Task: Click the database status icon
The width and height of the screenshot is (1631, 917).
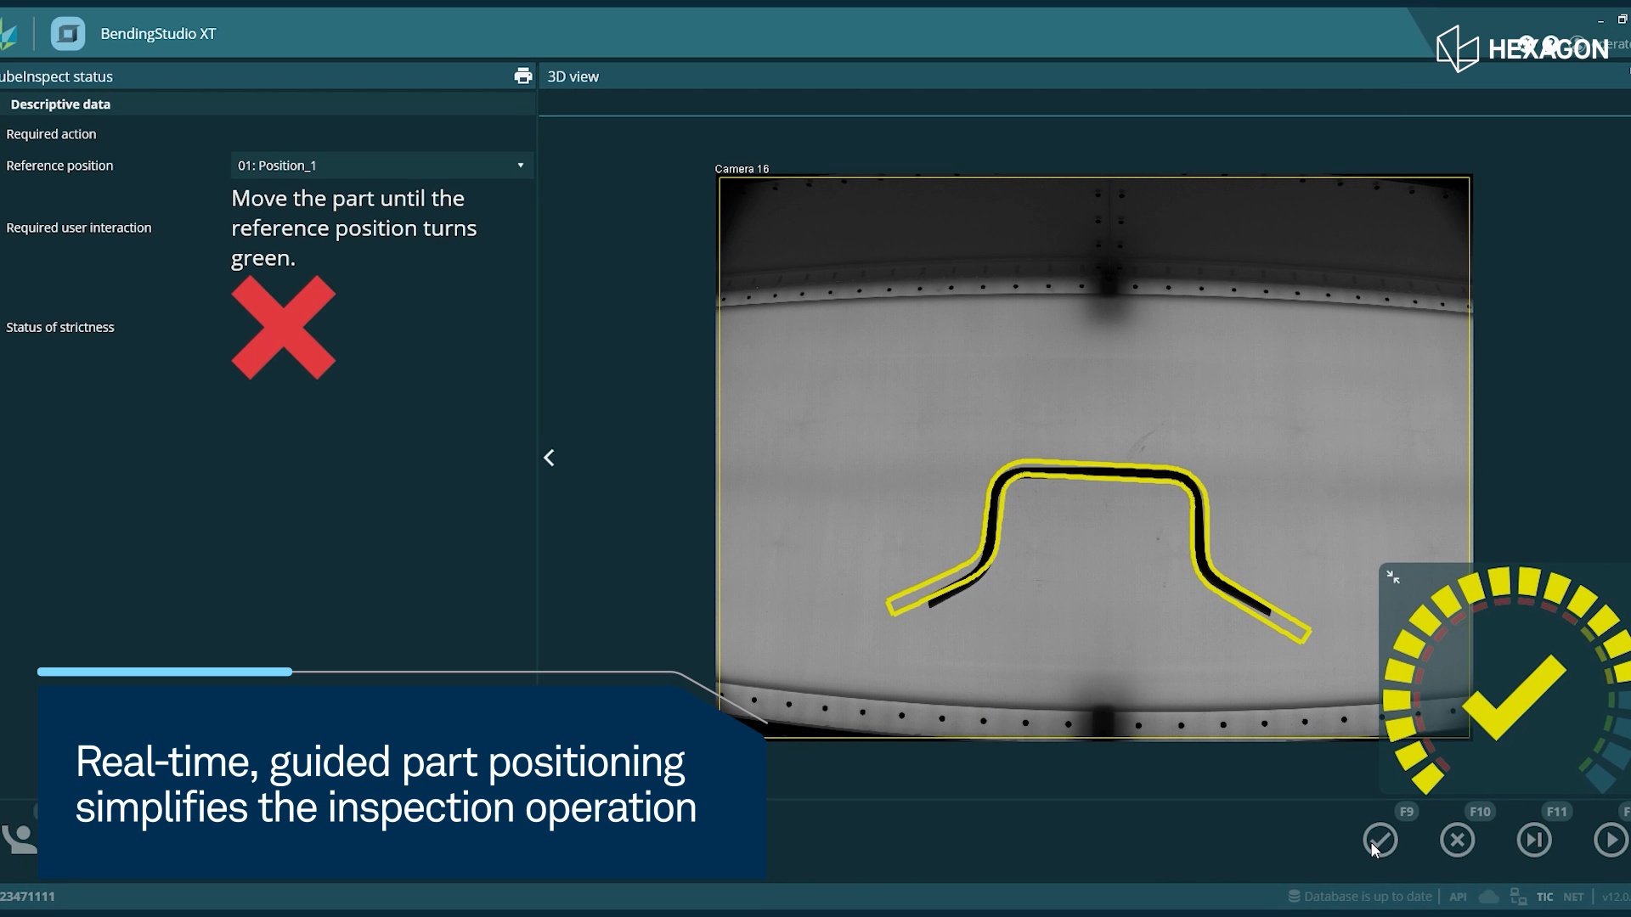Action: 1294,896
